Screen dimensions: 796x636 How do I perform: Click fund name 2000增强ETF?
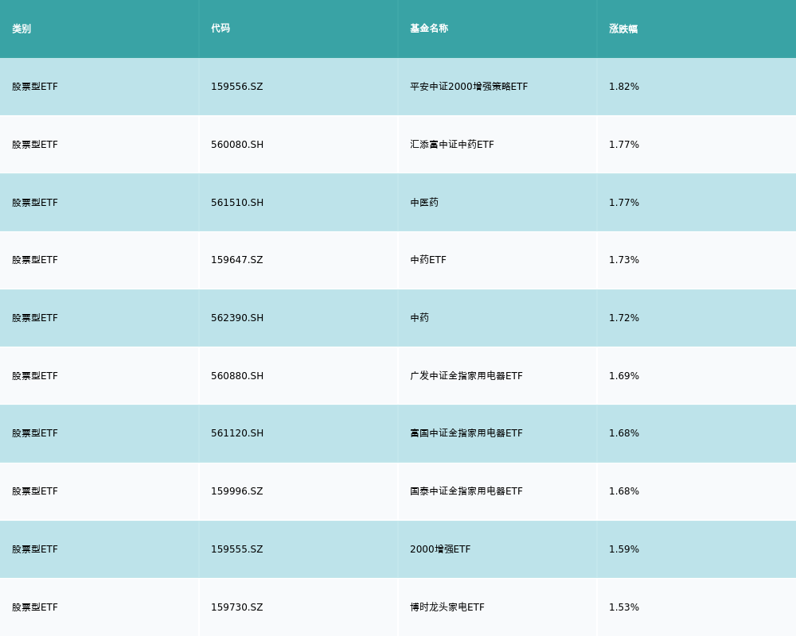(x=440, y=549)
